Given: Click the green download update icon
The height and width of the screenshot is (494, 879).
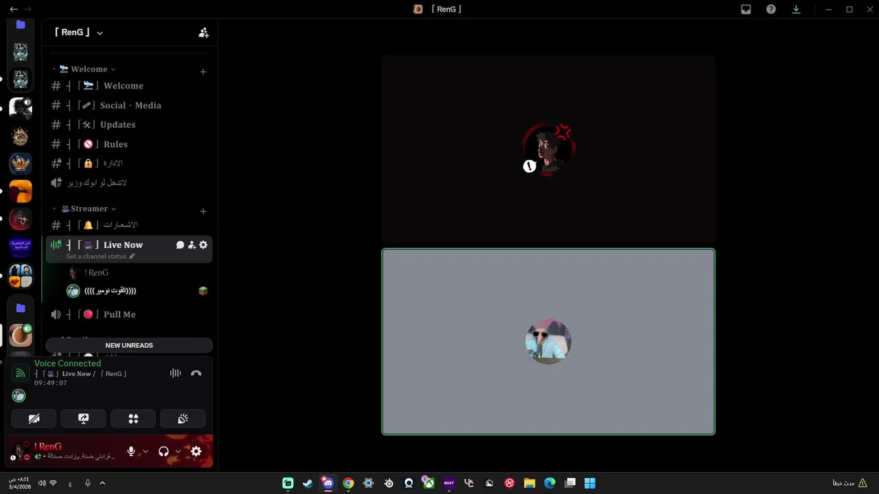Looking at the screenshot, I should tap(796, 9).
